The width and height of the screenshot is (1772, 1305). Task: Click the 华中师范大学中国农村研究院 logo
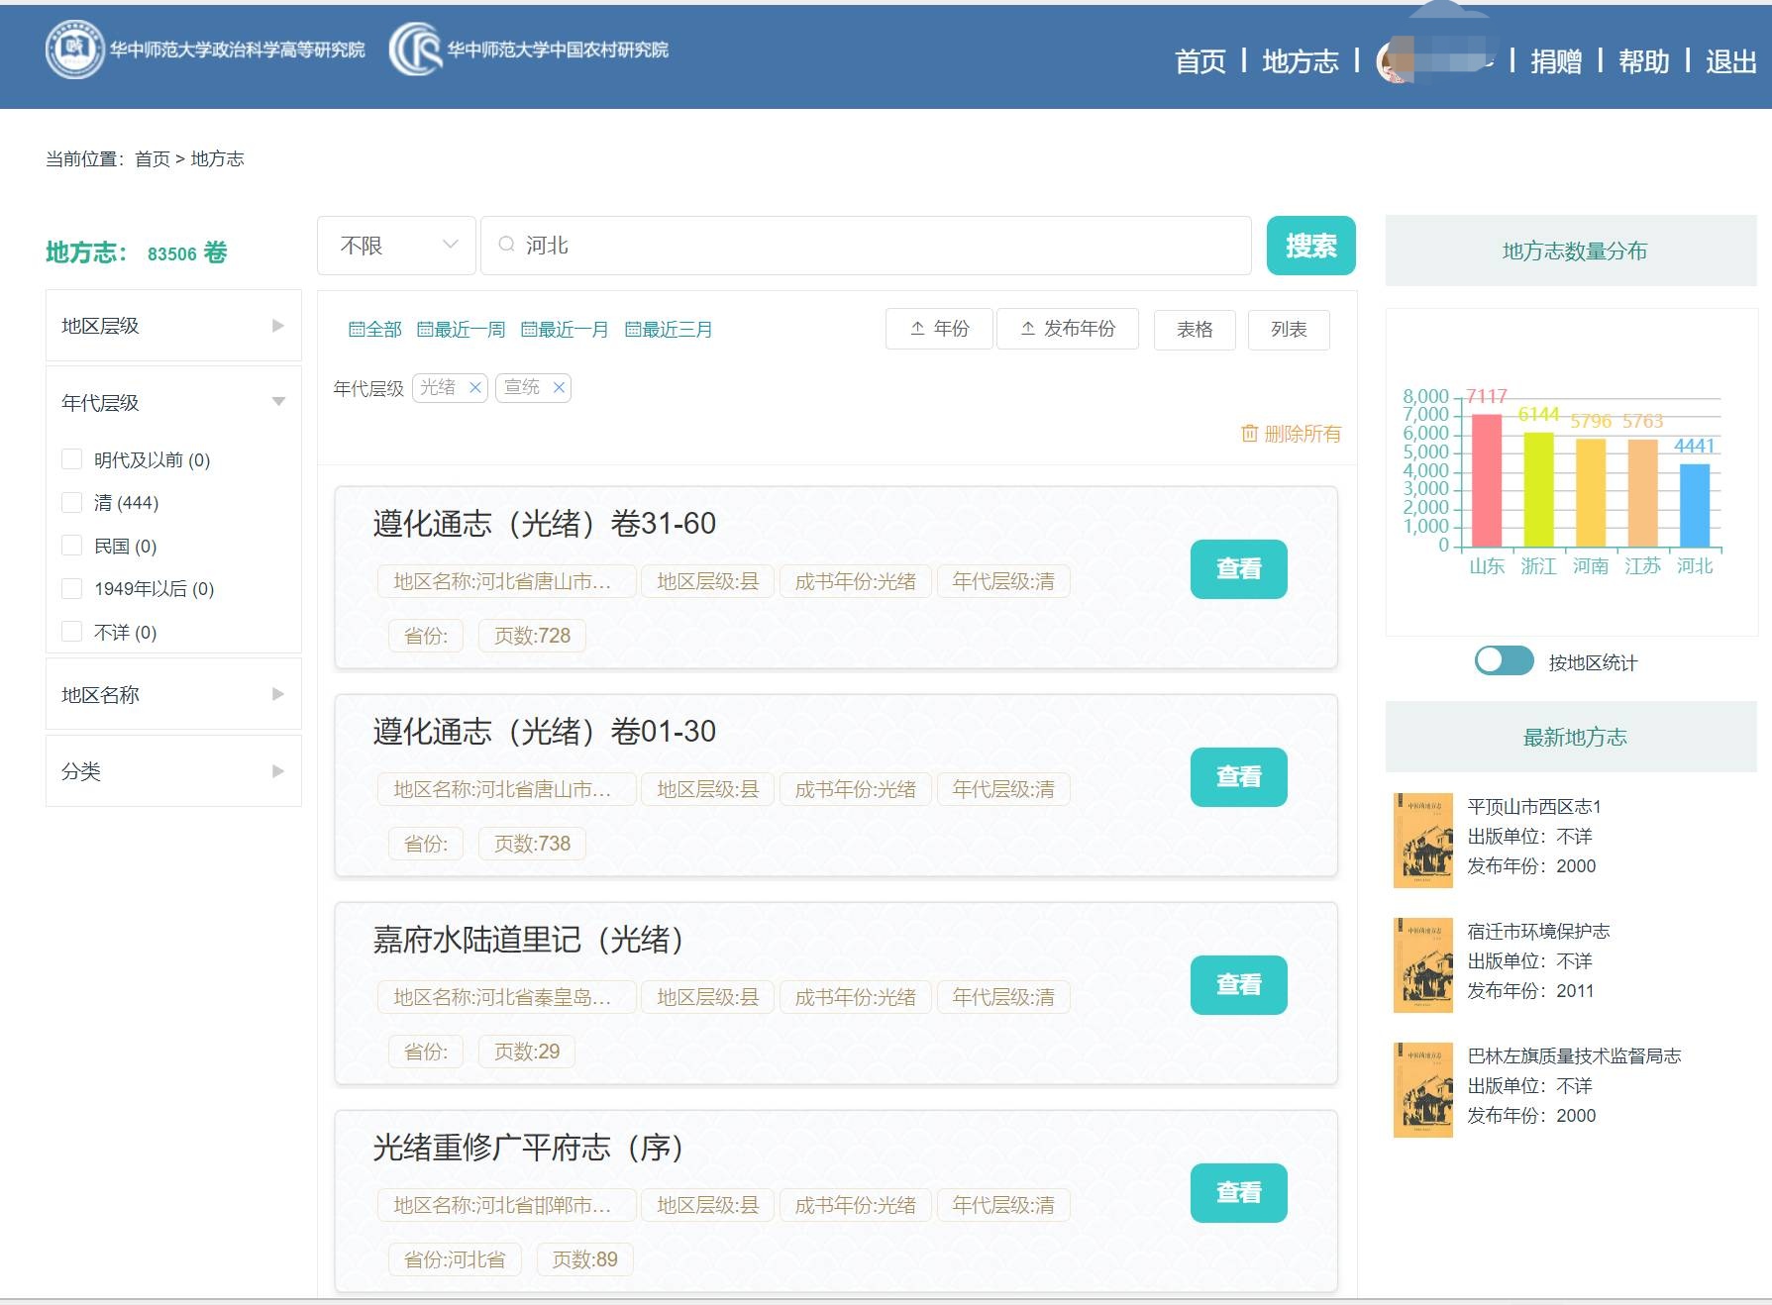[x=415, y=50]
